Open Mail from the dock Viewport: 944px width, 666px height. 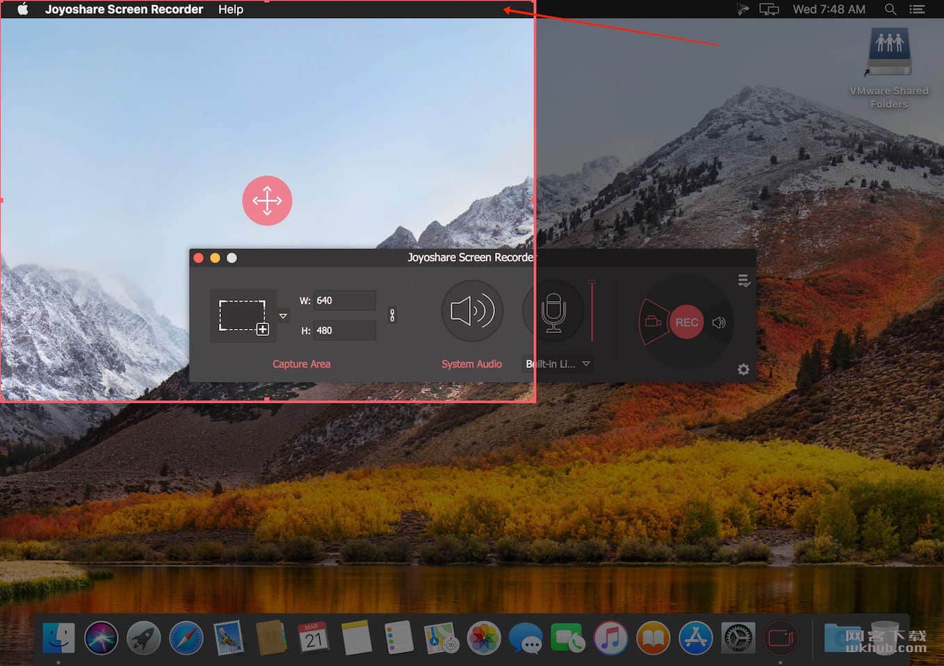229,637
